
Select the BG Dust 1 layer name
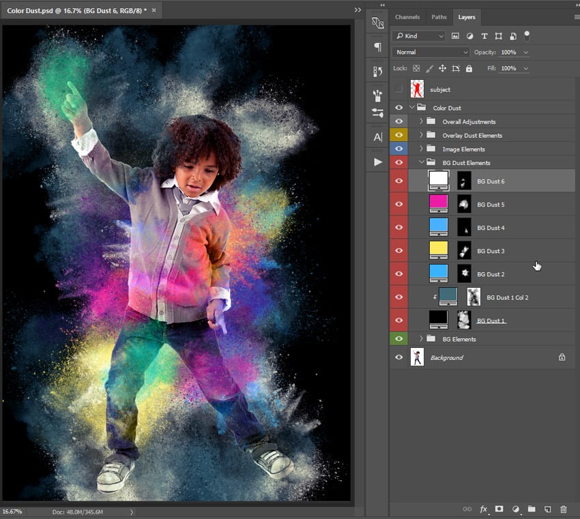(491, 321)
